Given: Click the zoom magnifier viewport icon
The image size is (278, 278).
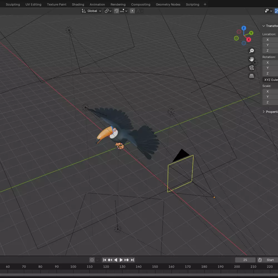Looking at the screenshot, I should click(251, 51).
